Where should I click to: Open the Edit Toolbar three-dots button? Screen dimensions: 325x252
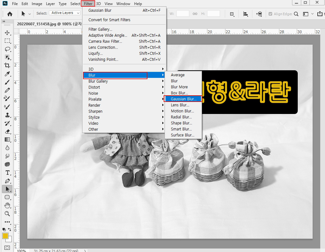pos(7,222)
